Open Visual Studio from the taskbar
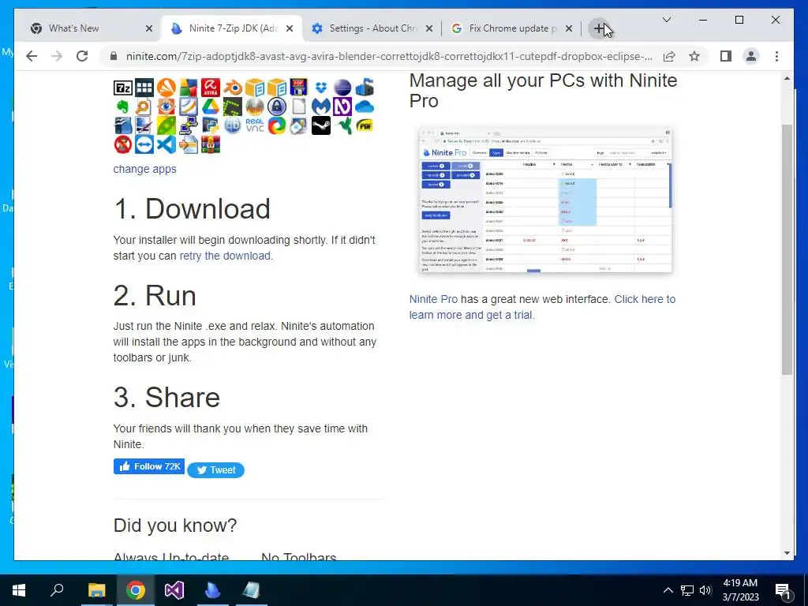Screen dimensions: 808x606 [174, 590]
